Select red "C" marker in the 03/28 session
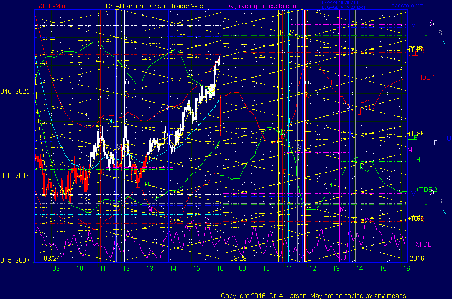 pyautogui.click(x=307, y=96)
